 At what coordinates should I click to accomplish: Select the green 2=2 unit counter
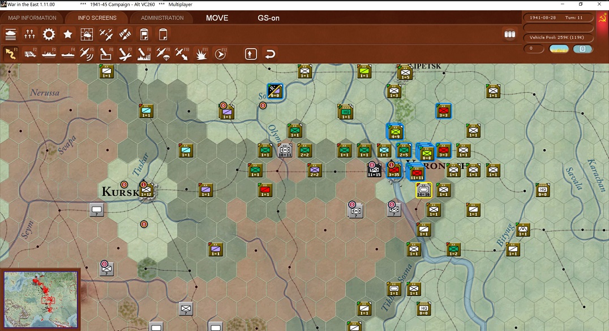[305, 150]
